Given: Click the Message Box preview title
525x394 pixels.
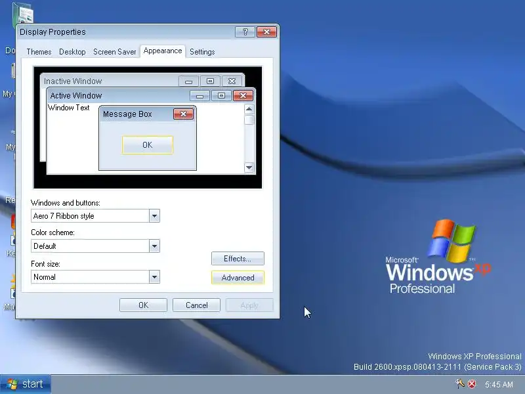Looking at the screenshot, I should click(x=127, y=114).
